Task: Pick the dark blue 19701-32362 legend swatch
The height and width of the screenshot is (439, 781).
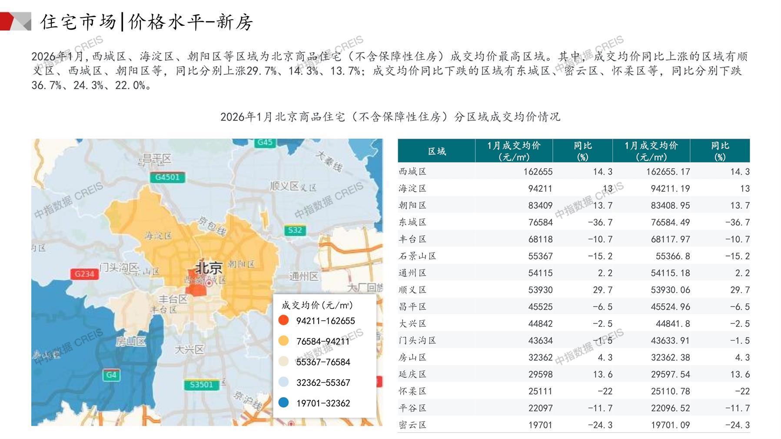Action: coord(284,403)
